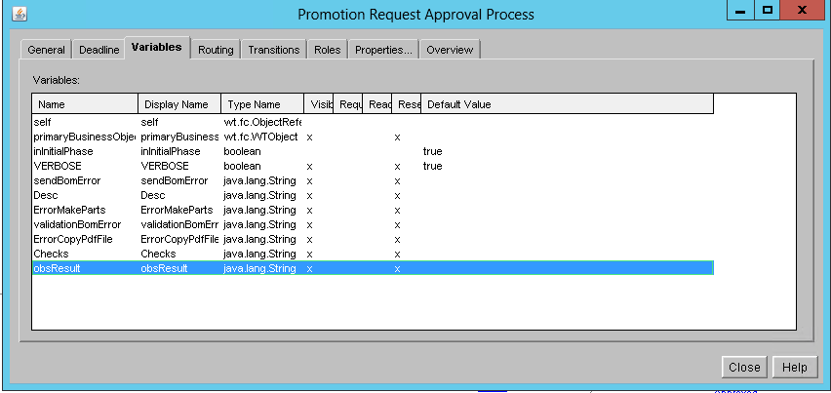Click the Resettable column header
The height and width of the screenshot is (393, 831).
[407, 104]
